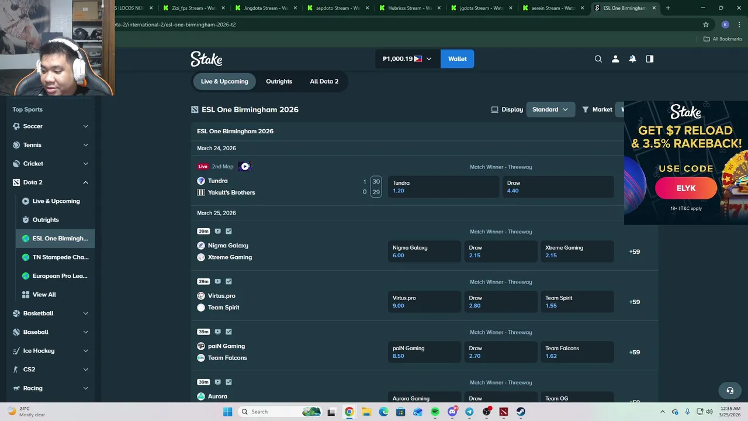Bet on Nigma Galaxy at 6.00
The width and height of the screenshot is (748, 421).
click(424, 251)
